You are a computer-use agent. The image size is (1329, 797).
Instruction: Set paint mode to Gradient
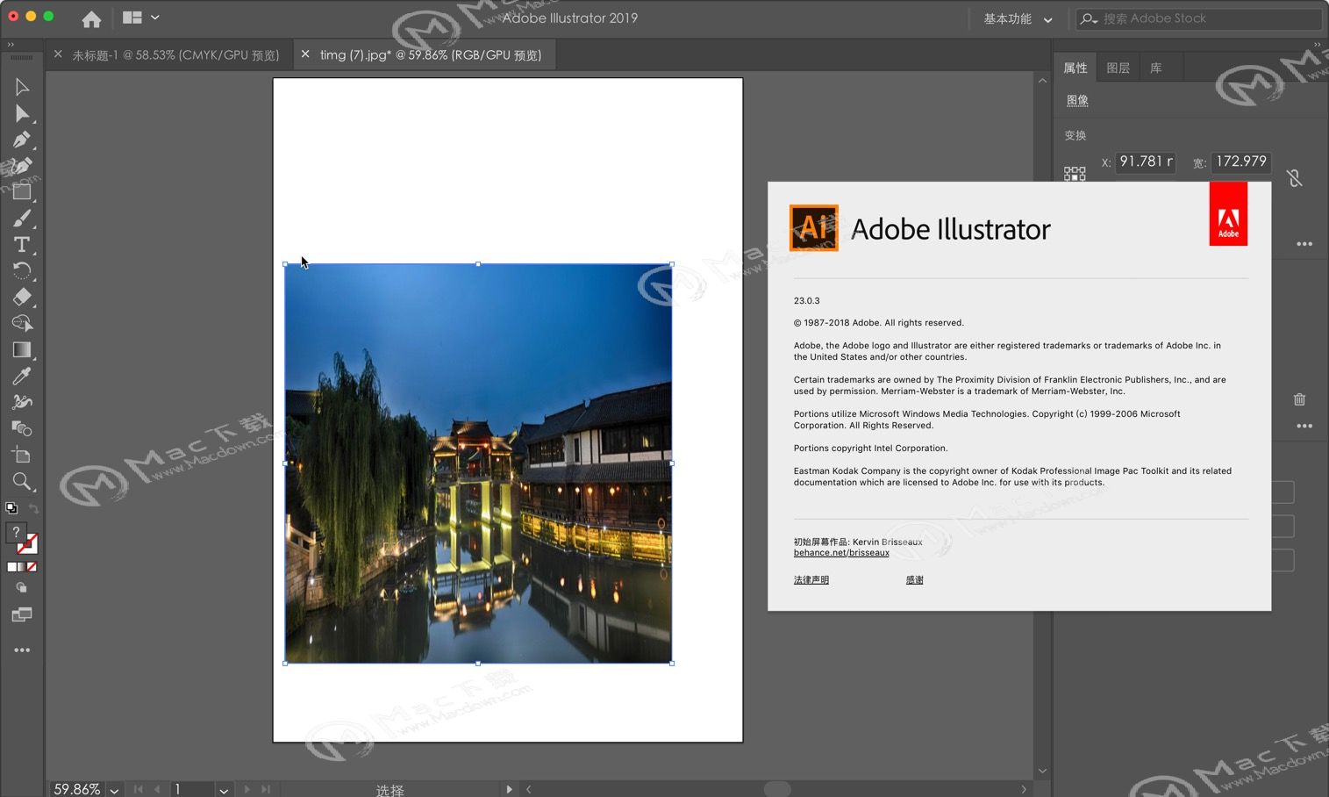click(22, 567)
